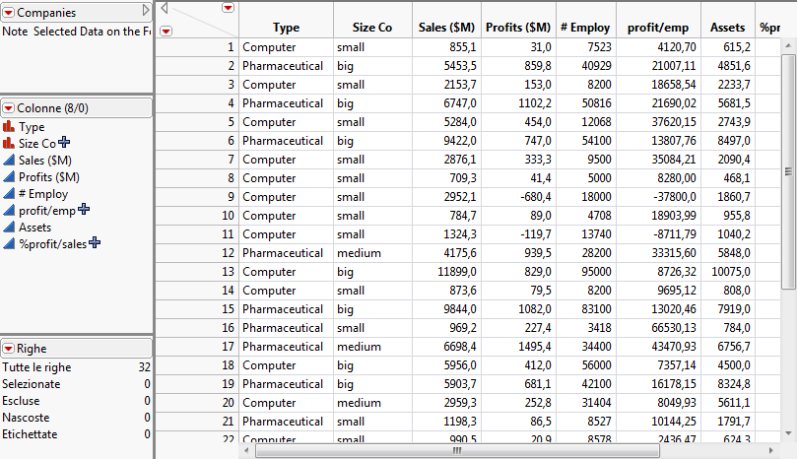Open the columns red triangle in table corner
The image size is (798, 459).
click(x=229, y=8)
